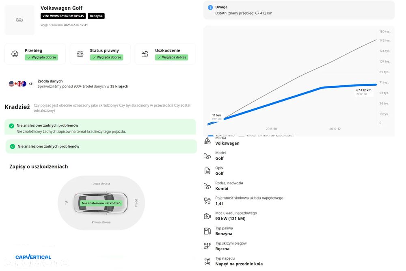Click the 2019-12 axis label on mileage chart
Screen dimensions: 406x271
point(335,129)
